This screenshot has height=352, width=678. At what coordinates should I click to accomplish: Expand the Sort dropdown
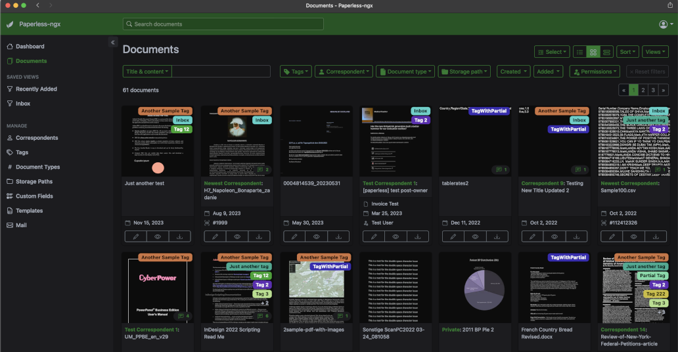627,52
